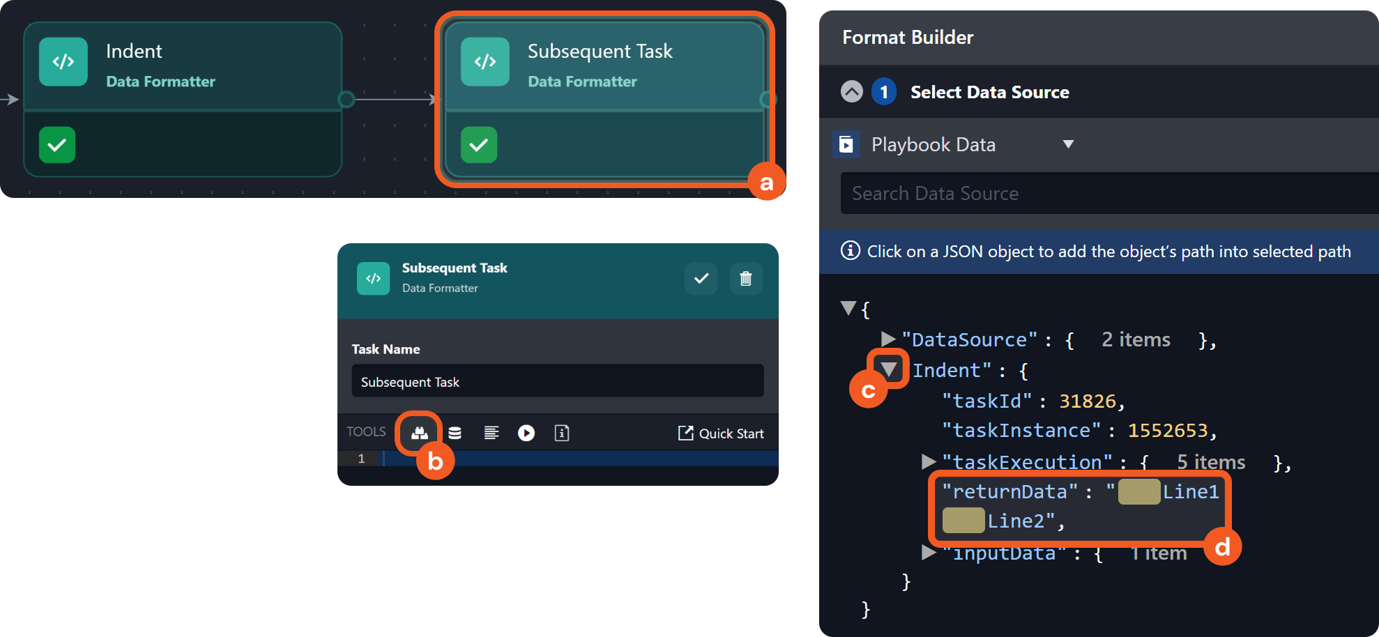Click the info document tool icon

tap(562, 433)
